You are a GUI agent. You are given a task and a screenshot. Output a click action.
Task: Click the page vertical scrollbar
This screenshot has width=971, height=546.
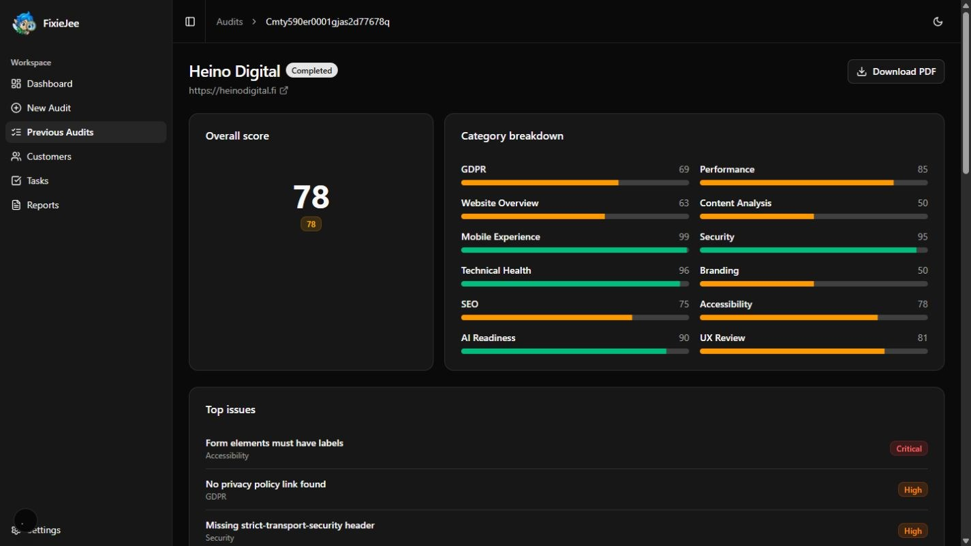966,92
